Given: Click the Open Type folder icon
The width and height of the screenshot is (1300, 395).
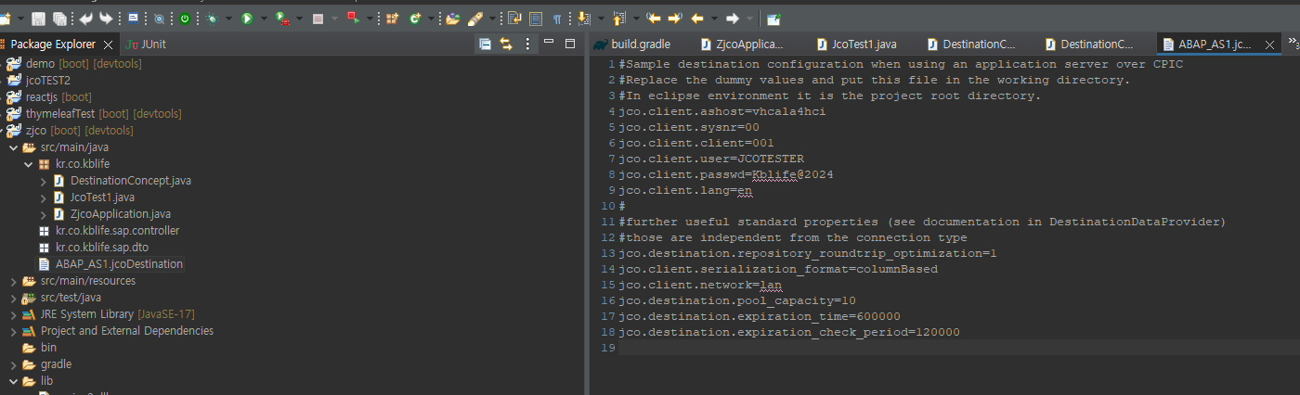Looking at the screenshot, I should 453,19.
